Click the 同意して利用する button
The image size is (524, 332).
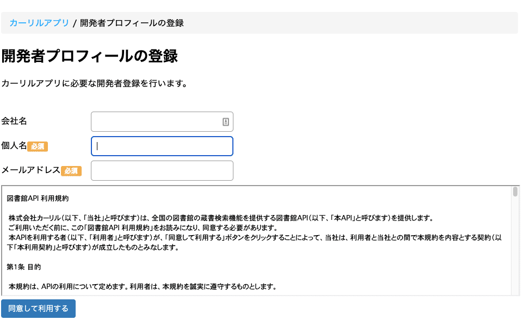tap(39, 309)
